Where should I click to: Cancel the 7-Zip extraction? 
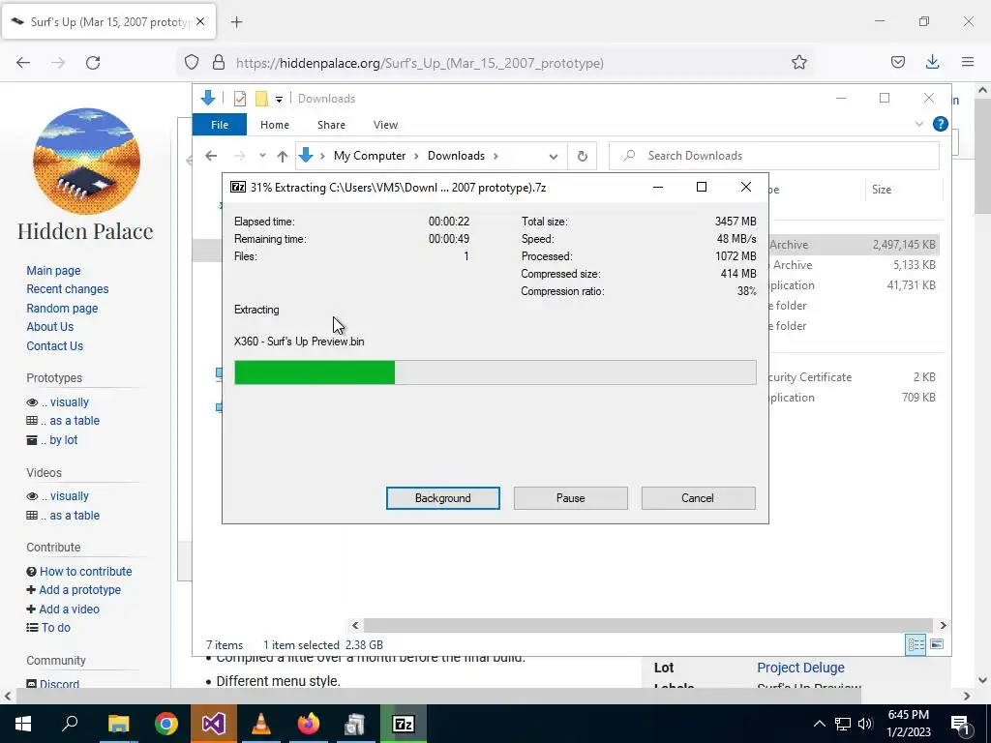pyautogui.click(x=698, y=498)
